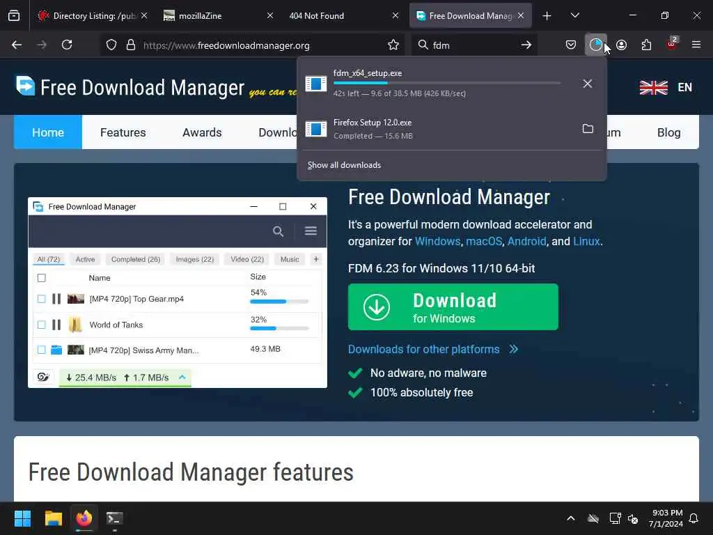
Task: Close the 404 Not Found tab
Action: pyautogui.click(x=395, y=16)
